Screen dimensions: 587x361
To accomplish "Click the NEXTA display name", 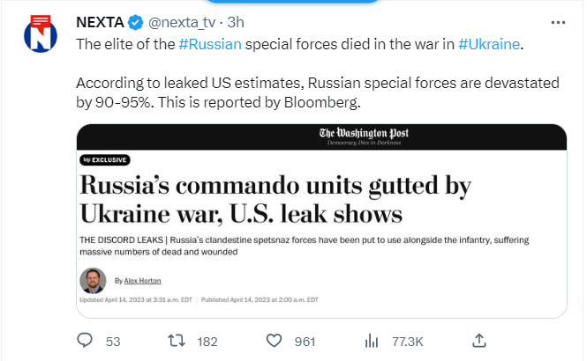I will tap(100, 23).
